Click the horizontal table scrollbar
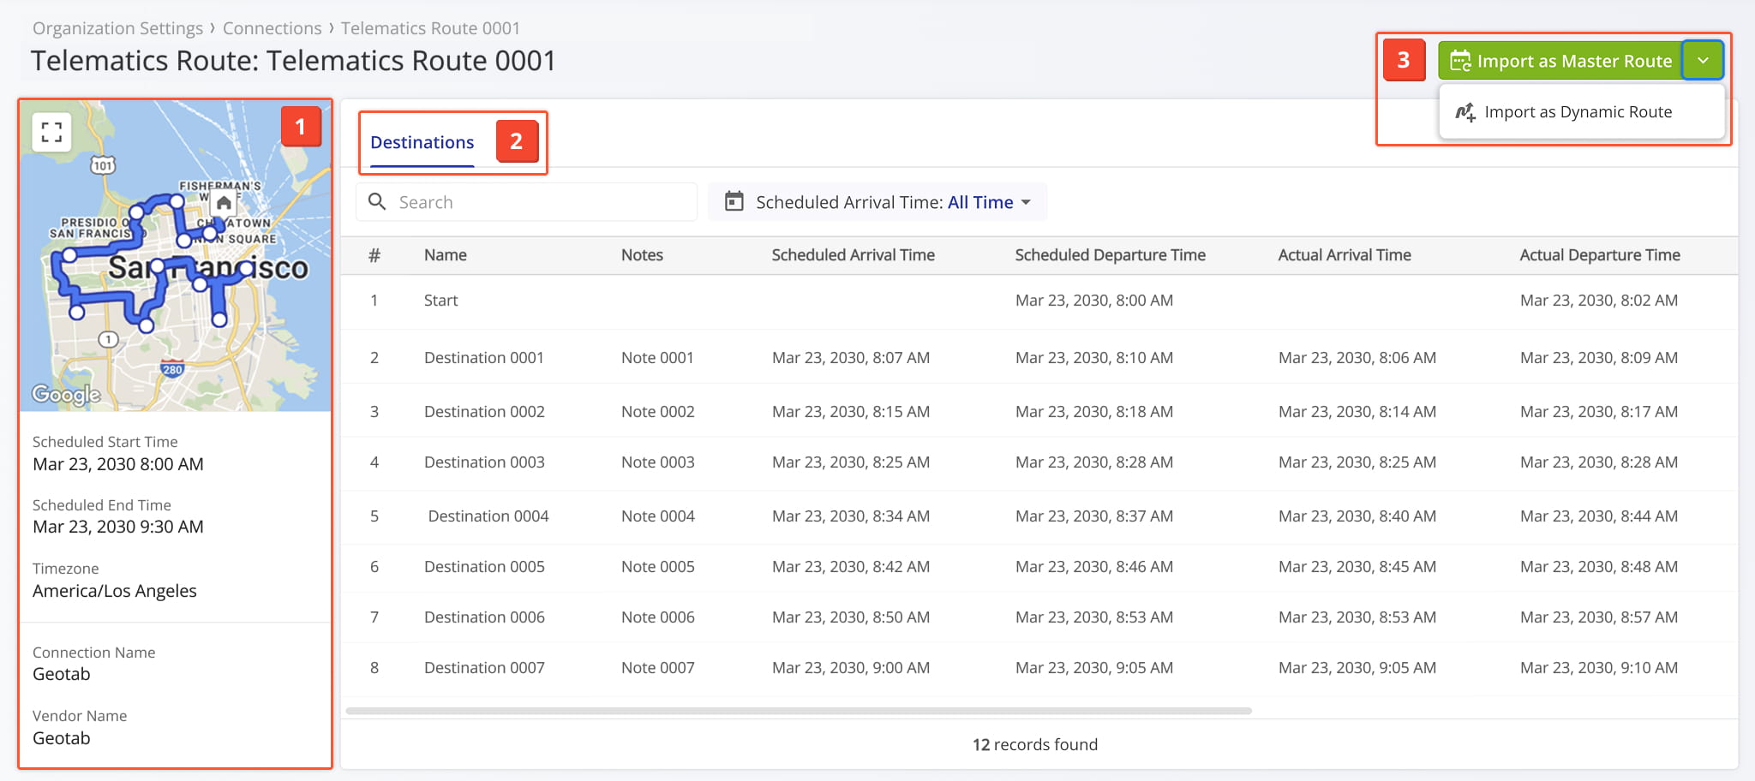Viewport: 1755px width, 781px height. pos(797,711)
